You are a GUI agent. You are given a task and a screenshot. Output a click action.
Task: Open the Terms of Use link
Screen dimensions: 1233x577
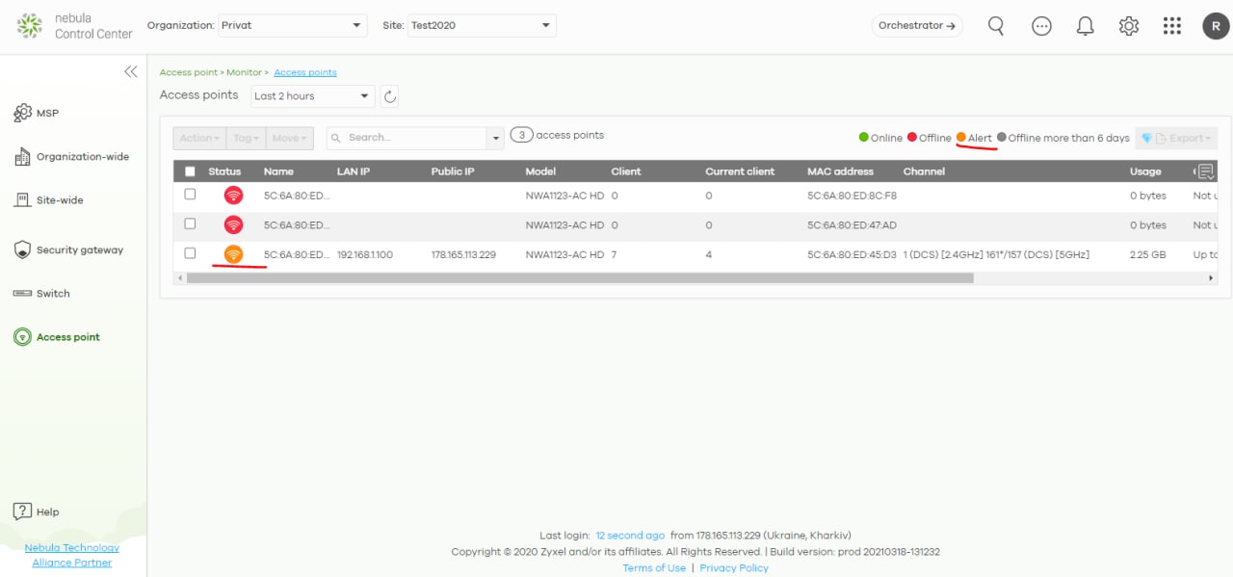point(654,568)
